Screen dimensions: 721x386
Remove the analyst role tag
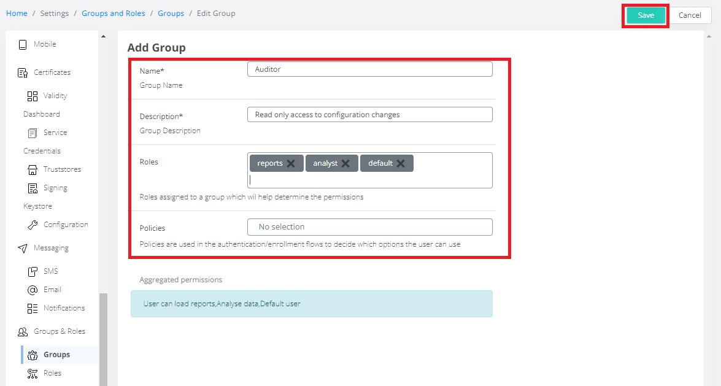[x=345, y=164]
